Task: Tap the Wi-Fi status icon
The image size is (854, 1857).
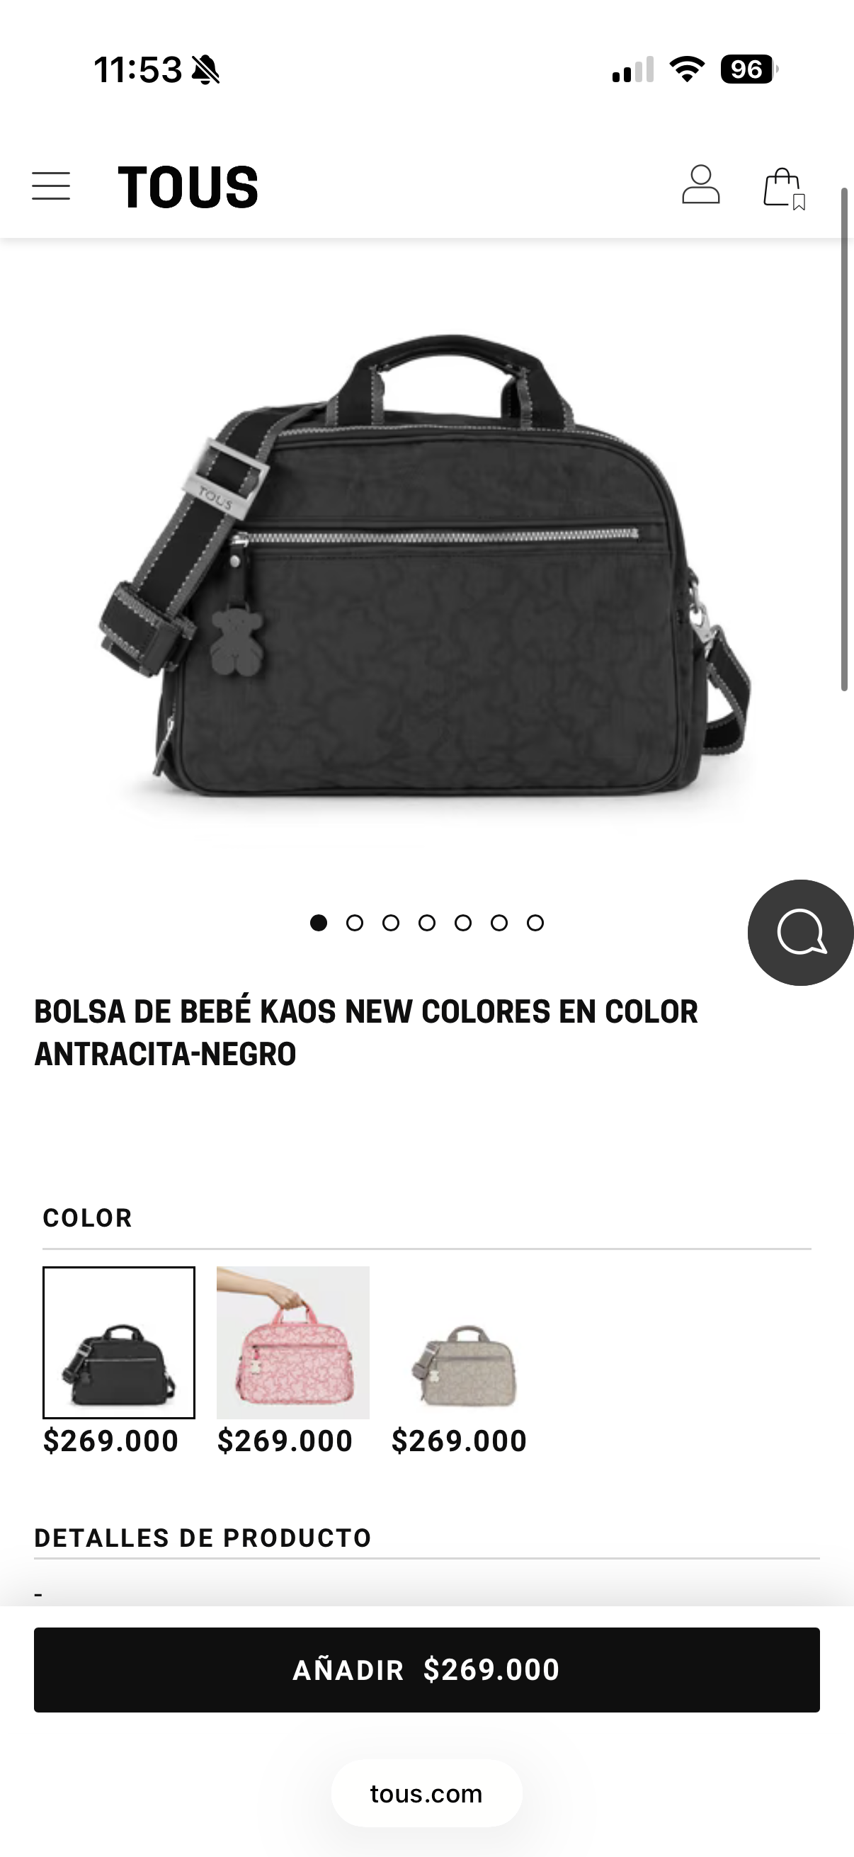Action: pos(687,69)
